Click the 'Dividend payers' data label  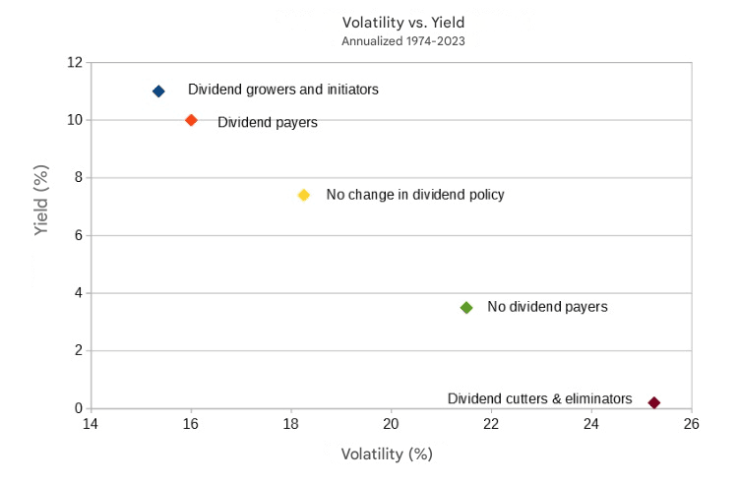pyautogui.click(x=268, y=123)
